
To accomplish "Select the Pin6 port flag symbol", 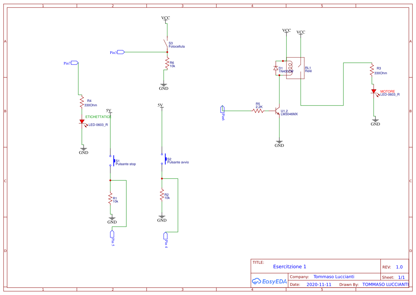I will (222, 109).
